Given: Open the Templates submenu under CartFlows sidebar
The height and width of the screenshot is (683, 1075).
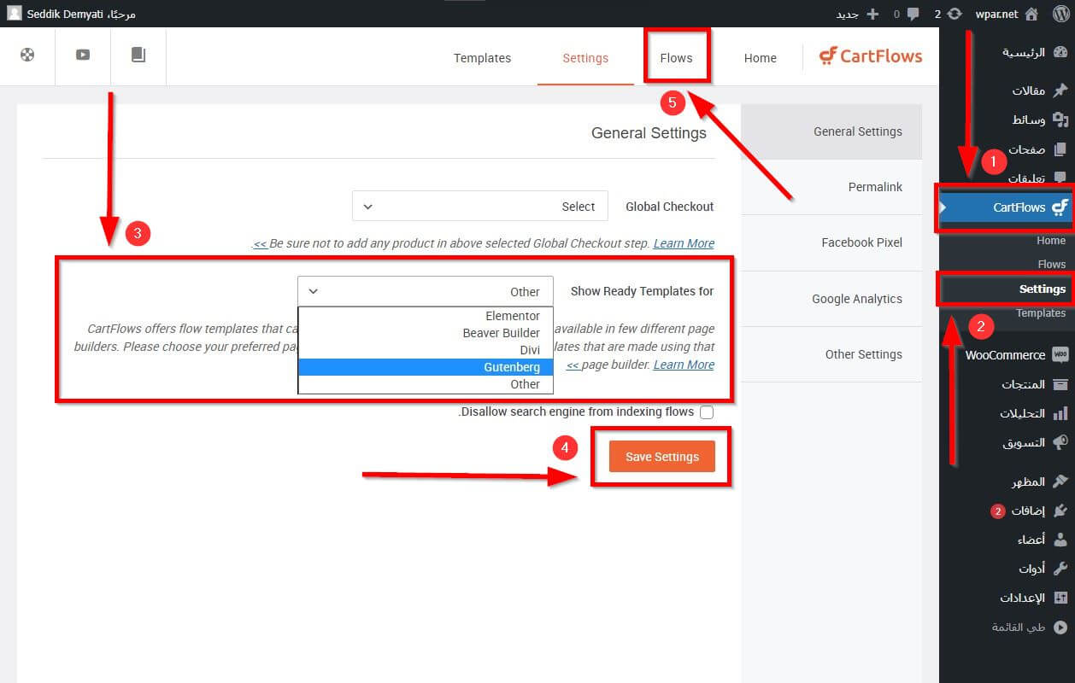Looking at the screenshot, I should [x=1041, y=313].
